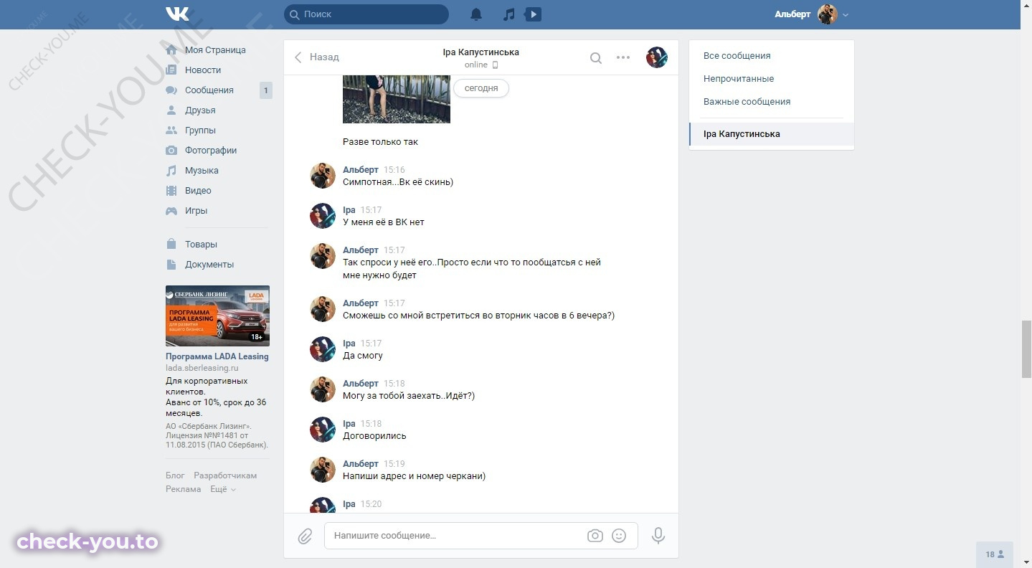Click the message 'Разве только так'
This screenshot has height=568, width=1032.
point(380,142)
